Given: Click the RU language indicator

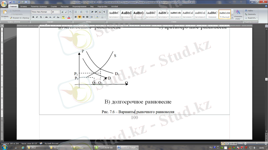Looking at the screenshot, I should pos(211,147).
